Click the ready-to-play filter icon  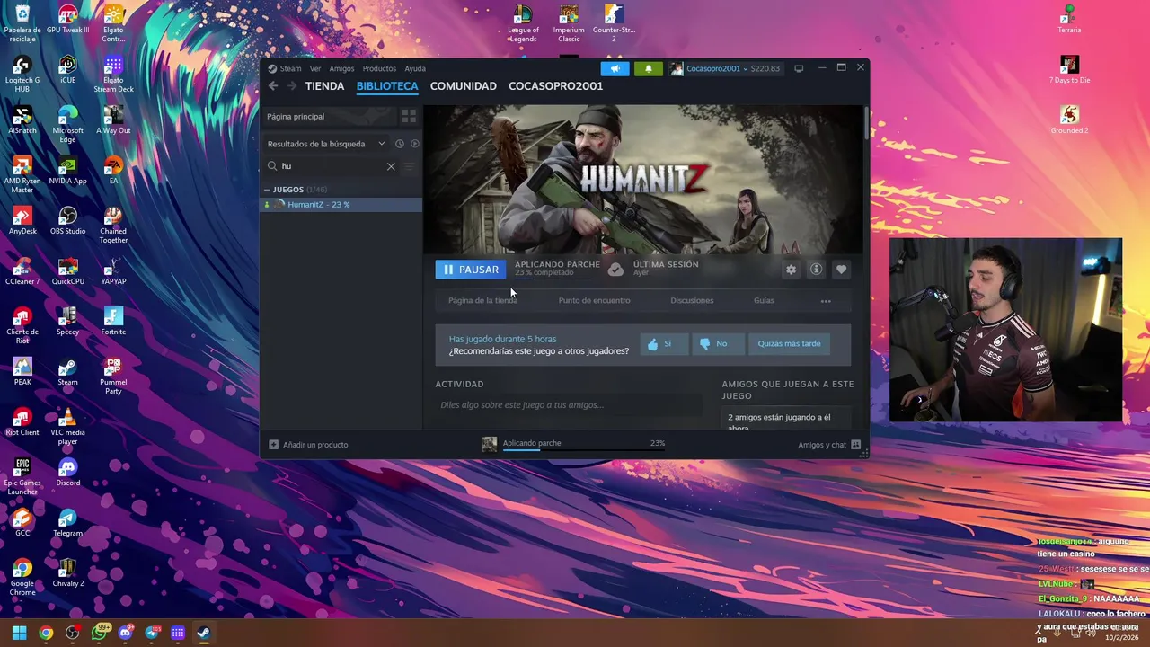pos(414,144)
